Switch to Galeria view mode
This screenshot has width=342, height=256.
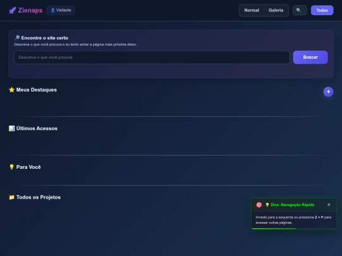tap(276, 10)
